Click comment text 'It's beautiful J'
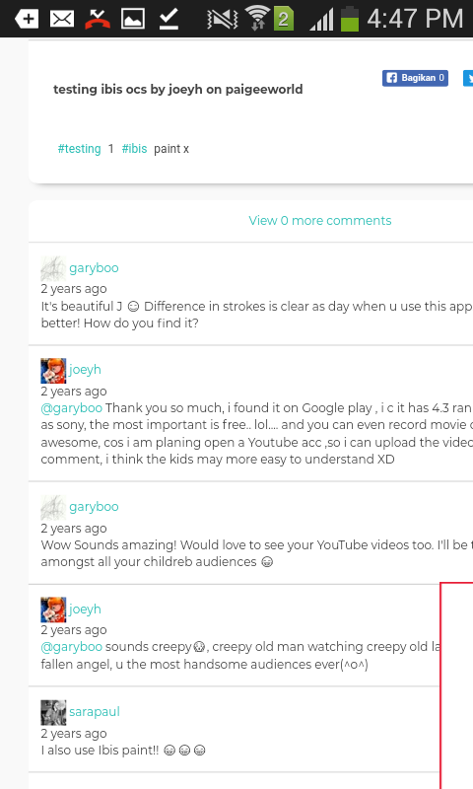This screenshot has height=789, width=473. coord(82,306)
